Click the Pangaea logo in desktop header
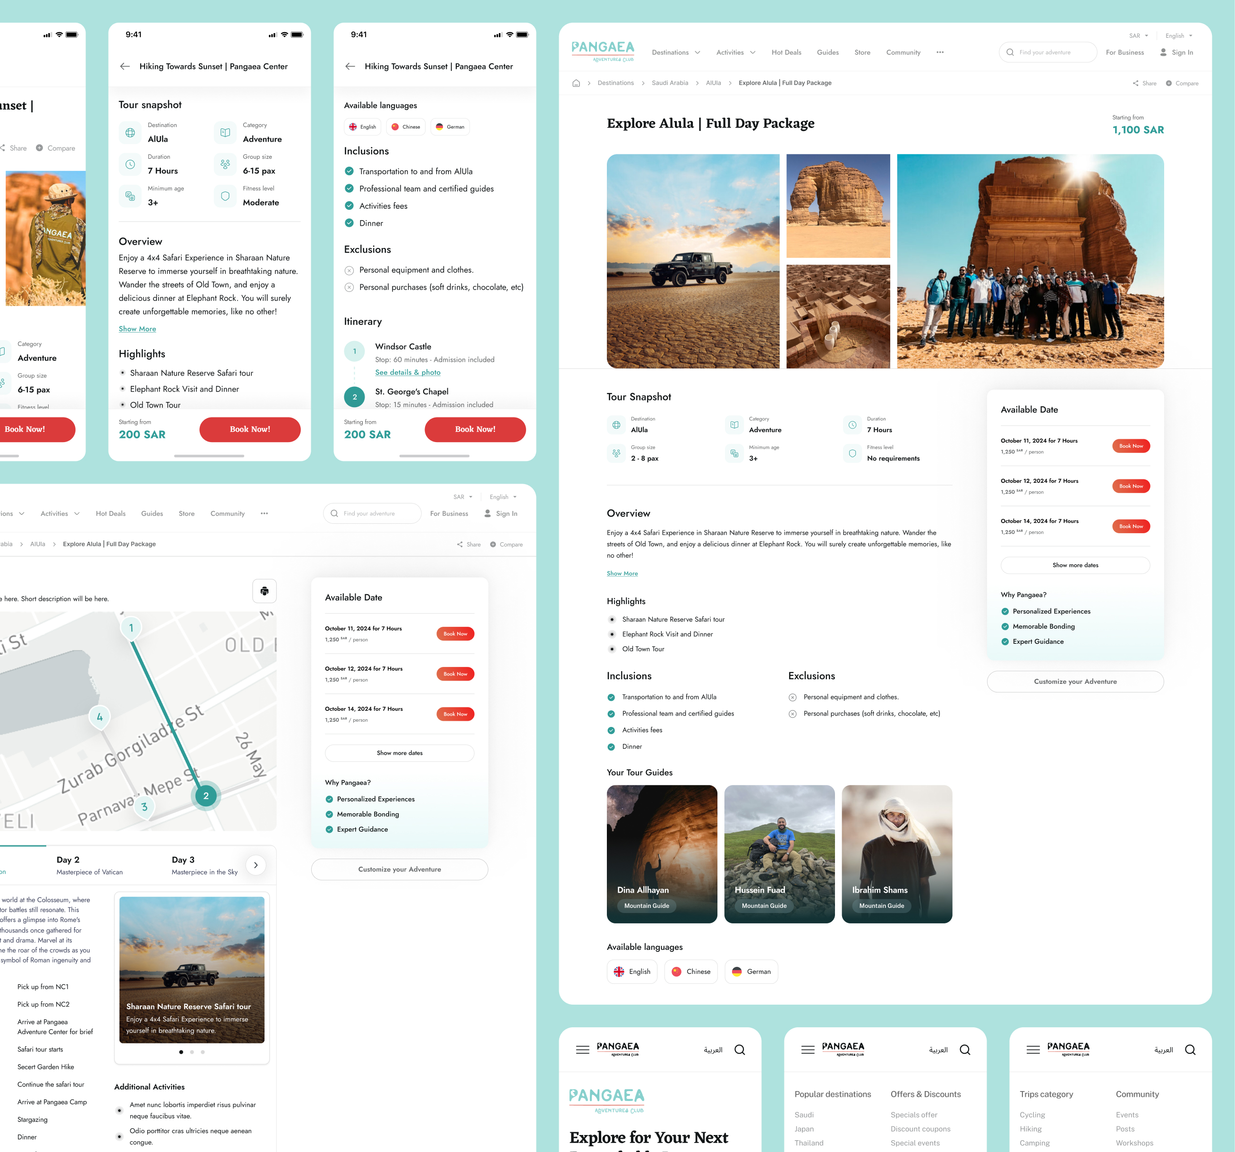The width and height of the screenshot is (1235, 1152). pyautogui.click(x=603, y=51)
